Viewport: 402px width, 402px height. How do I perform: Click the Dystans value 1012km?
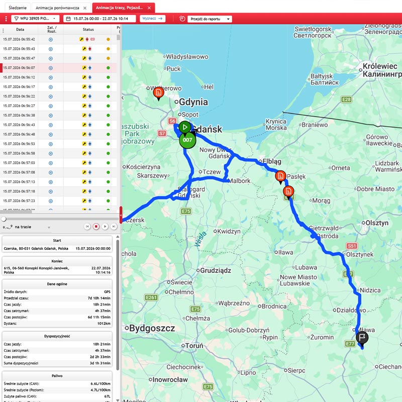[x=104, y=324]
